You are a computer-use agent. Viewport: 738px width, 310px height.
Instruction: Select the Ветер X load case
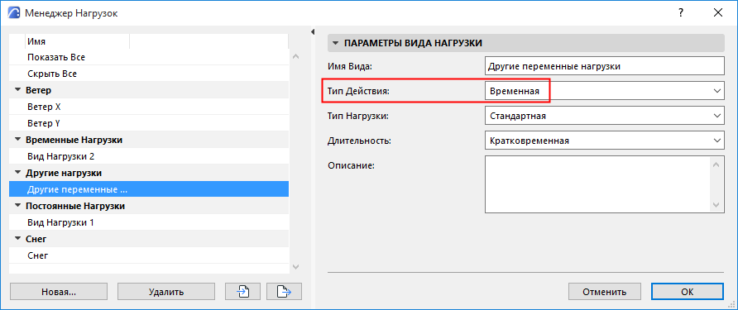pyautogui.click(x=149, y=107)
